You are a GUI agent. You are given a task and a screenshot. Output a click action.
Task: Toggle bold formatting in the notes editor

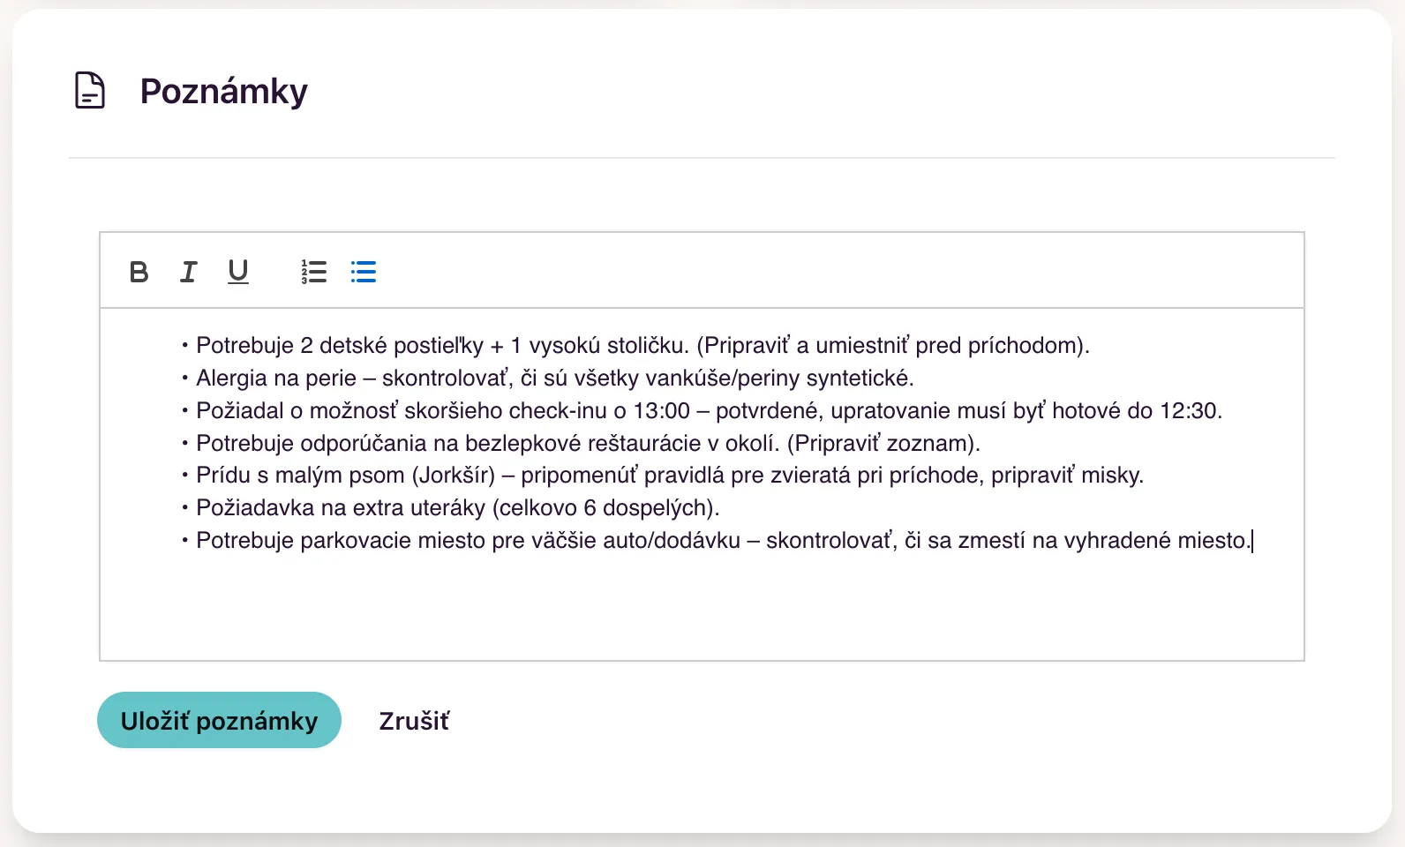139,272
